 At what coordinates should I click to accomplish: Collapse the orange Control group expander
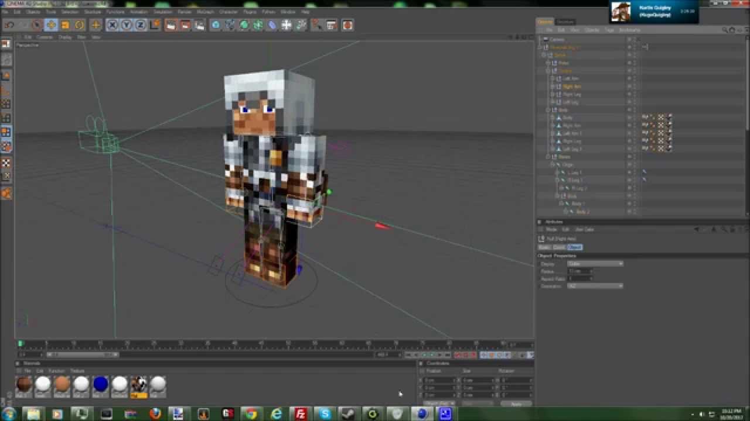pos(548,71)
